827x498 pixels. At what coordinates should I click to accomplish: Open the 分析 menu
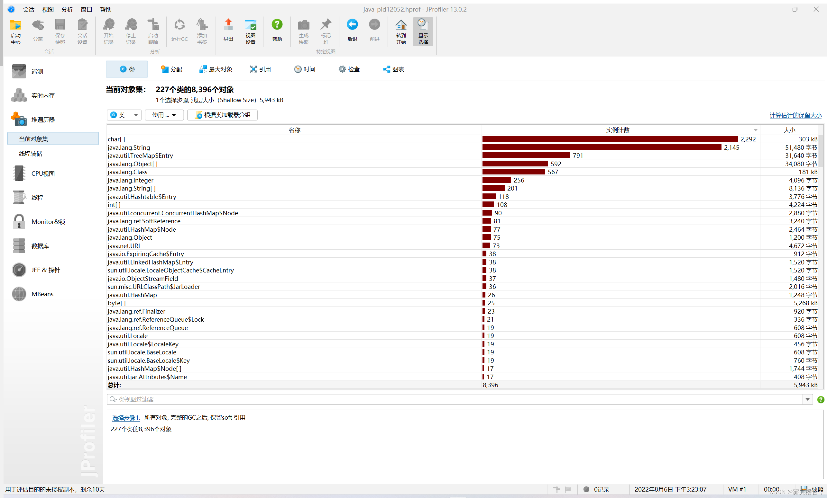[67, 9]
